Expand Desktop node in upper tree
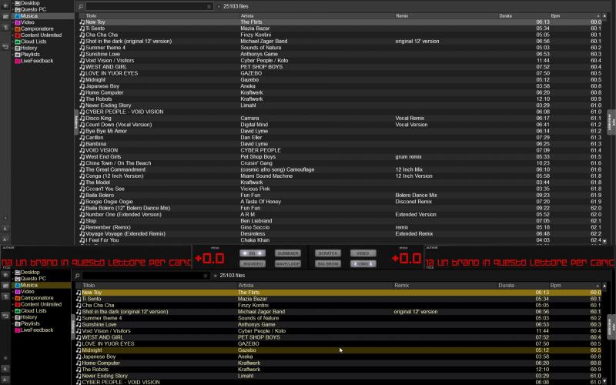The width and height of the screenshot is (616, 385). pyautogui.click(x=12, y=3)
